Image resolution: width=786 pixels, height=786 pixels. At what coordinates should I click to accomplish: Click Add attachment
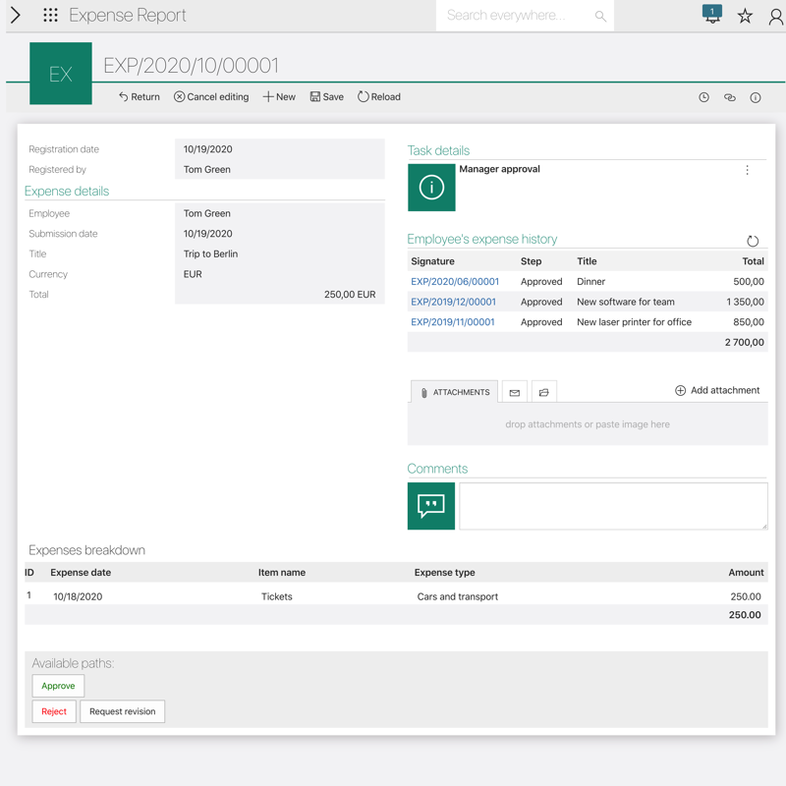click(717, 390)
